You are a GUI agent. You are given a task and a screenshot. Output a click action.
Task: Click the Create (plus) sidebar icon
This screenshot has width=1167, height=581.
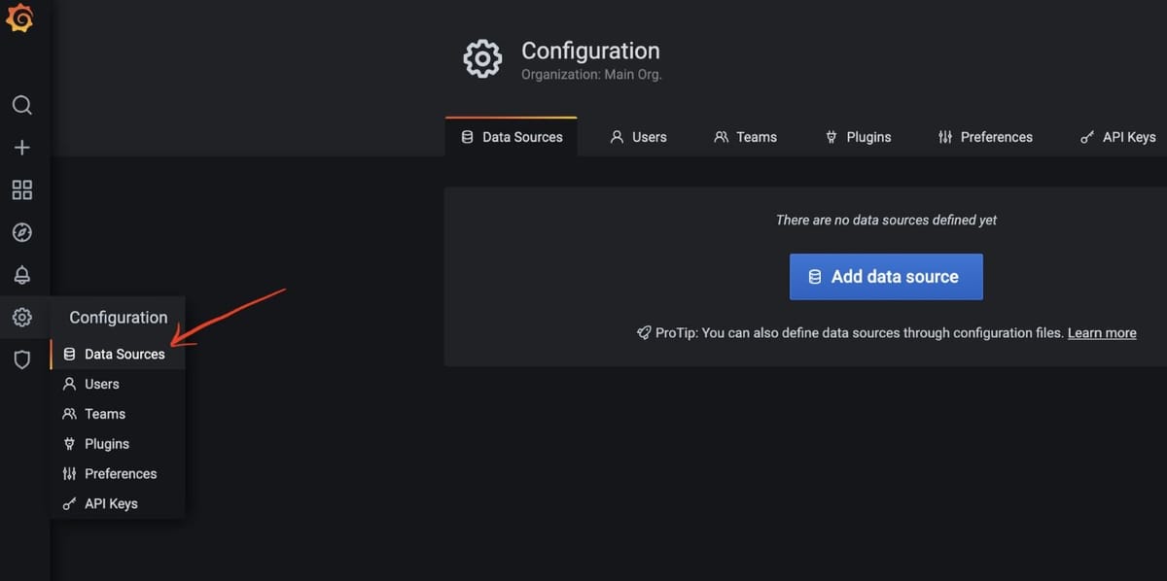(x=22, y=147)
